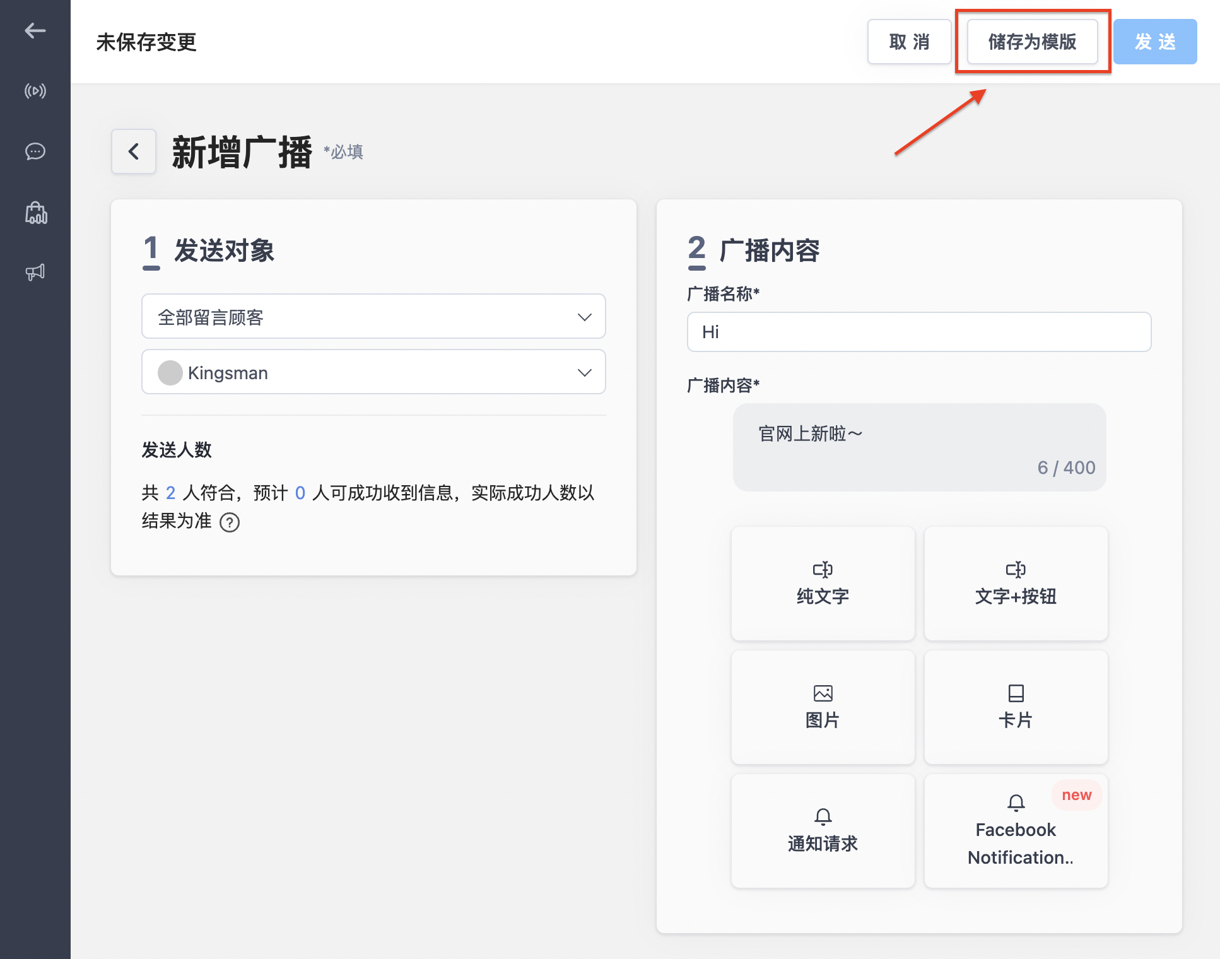This screenshot has height=959, width=1220.
Task: Click the 广播名称 input containing Hi
Action: 918,332
